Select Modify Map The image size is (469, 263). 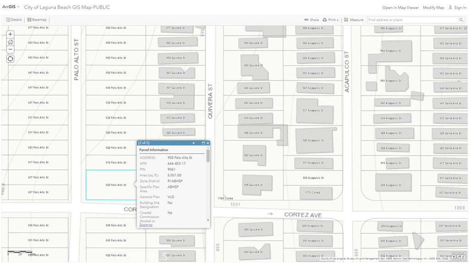pos(433,8)
